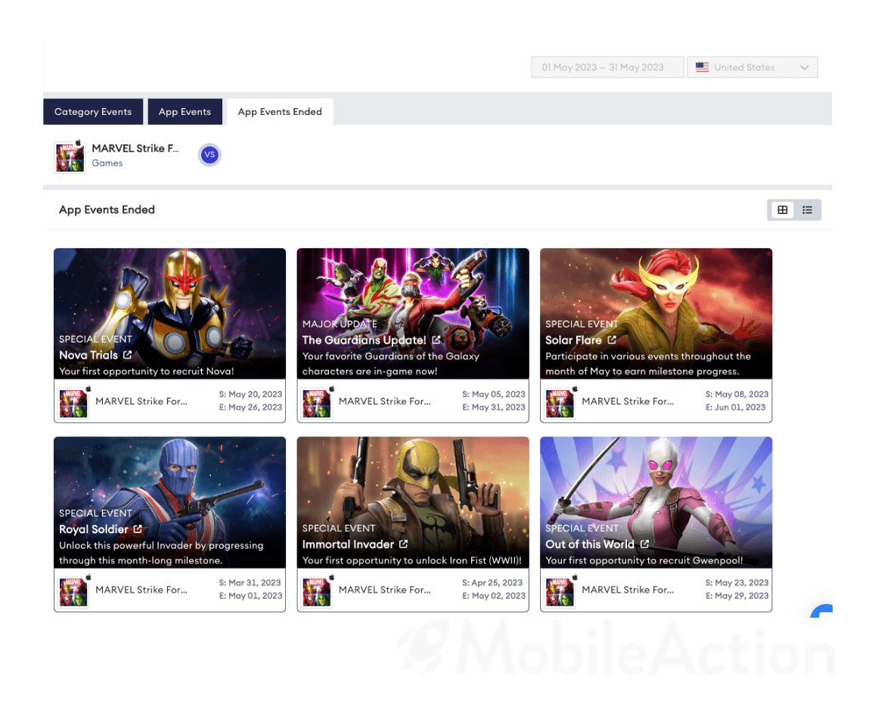Click MARVEL Strike For... name on Royal Soldier card
The width and height of the screenshot is (878, 719).
(141, 590)
